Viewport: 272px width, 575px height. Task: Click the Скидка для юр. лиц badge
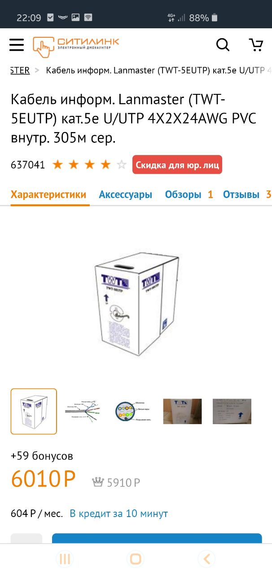pos(177,165)
